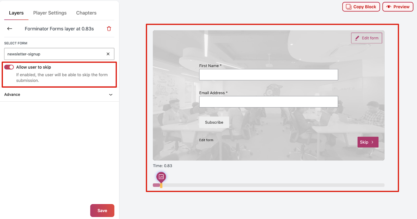Viewport: 417px width, 219px height.
Task: Toggle Allow user to skip switch
Action: click(9, 67)
